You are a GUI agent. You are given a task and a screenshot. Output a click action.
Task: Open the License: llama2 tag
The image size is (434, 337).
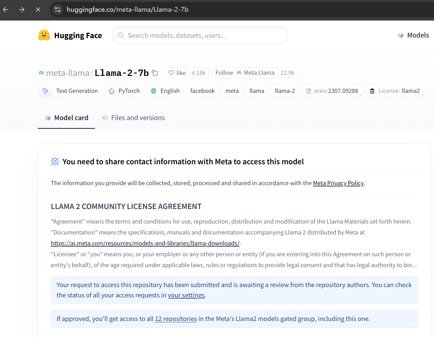point(395,91)
